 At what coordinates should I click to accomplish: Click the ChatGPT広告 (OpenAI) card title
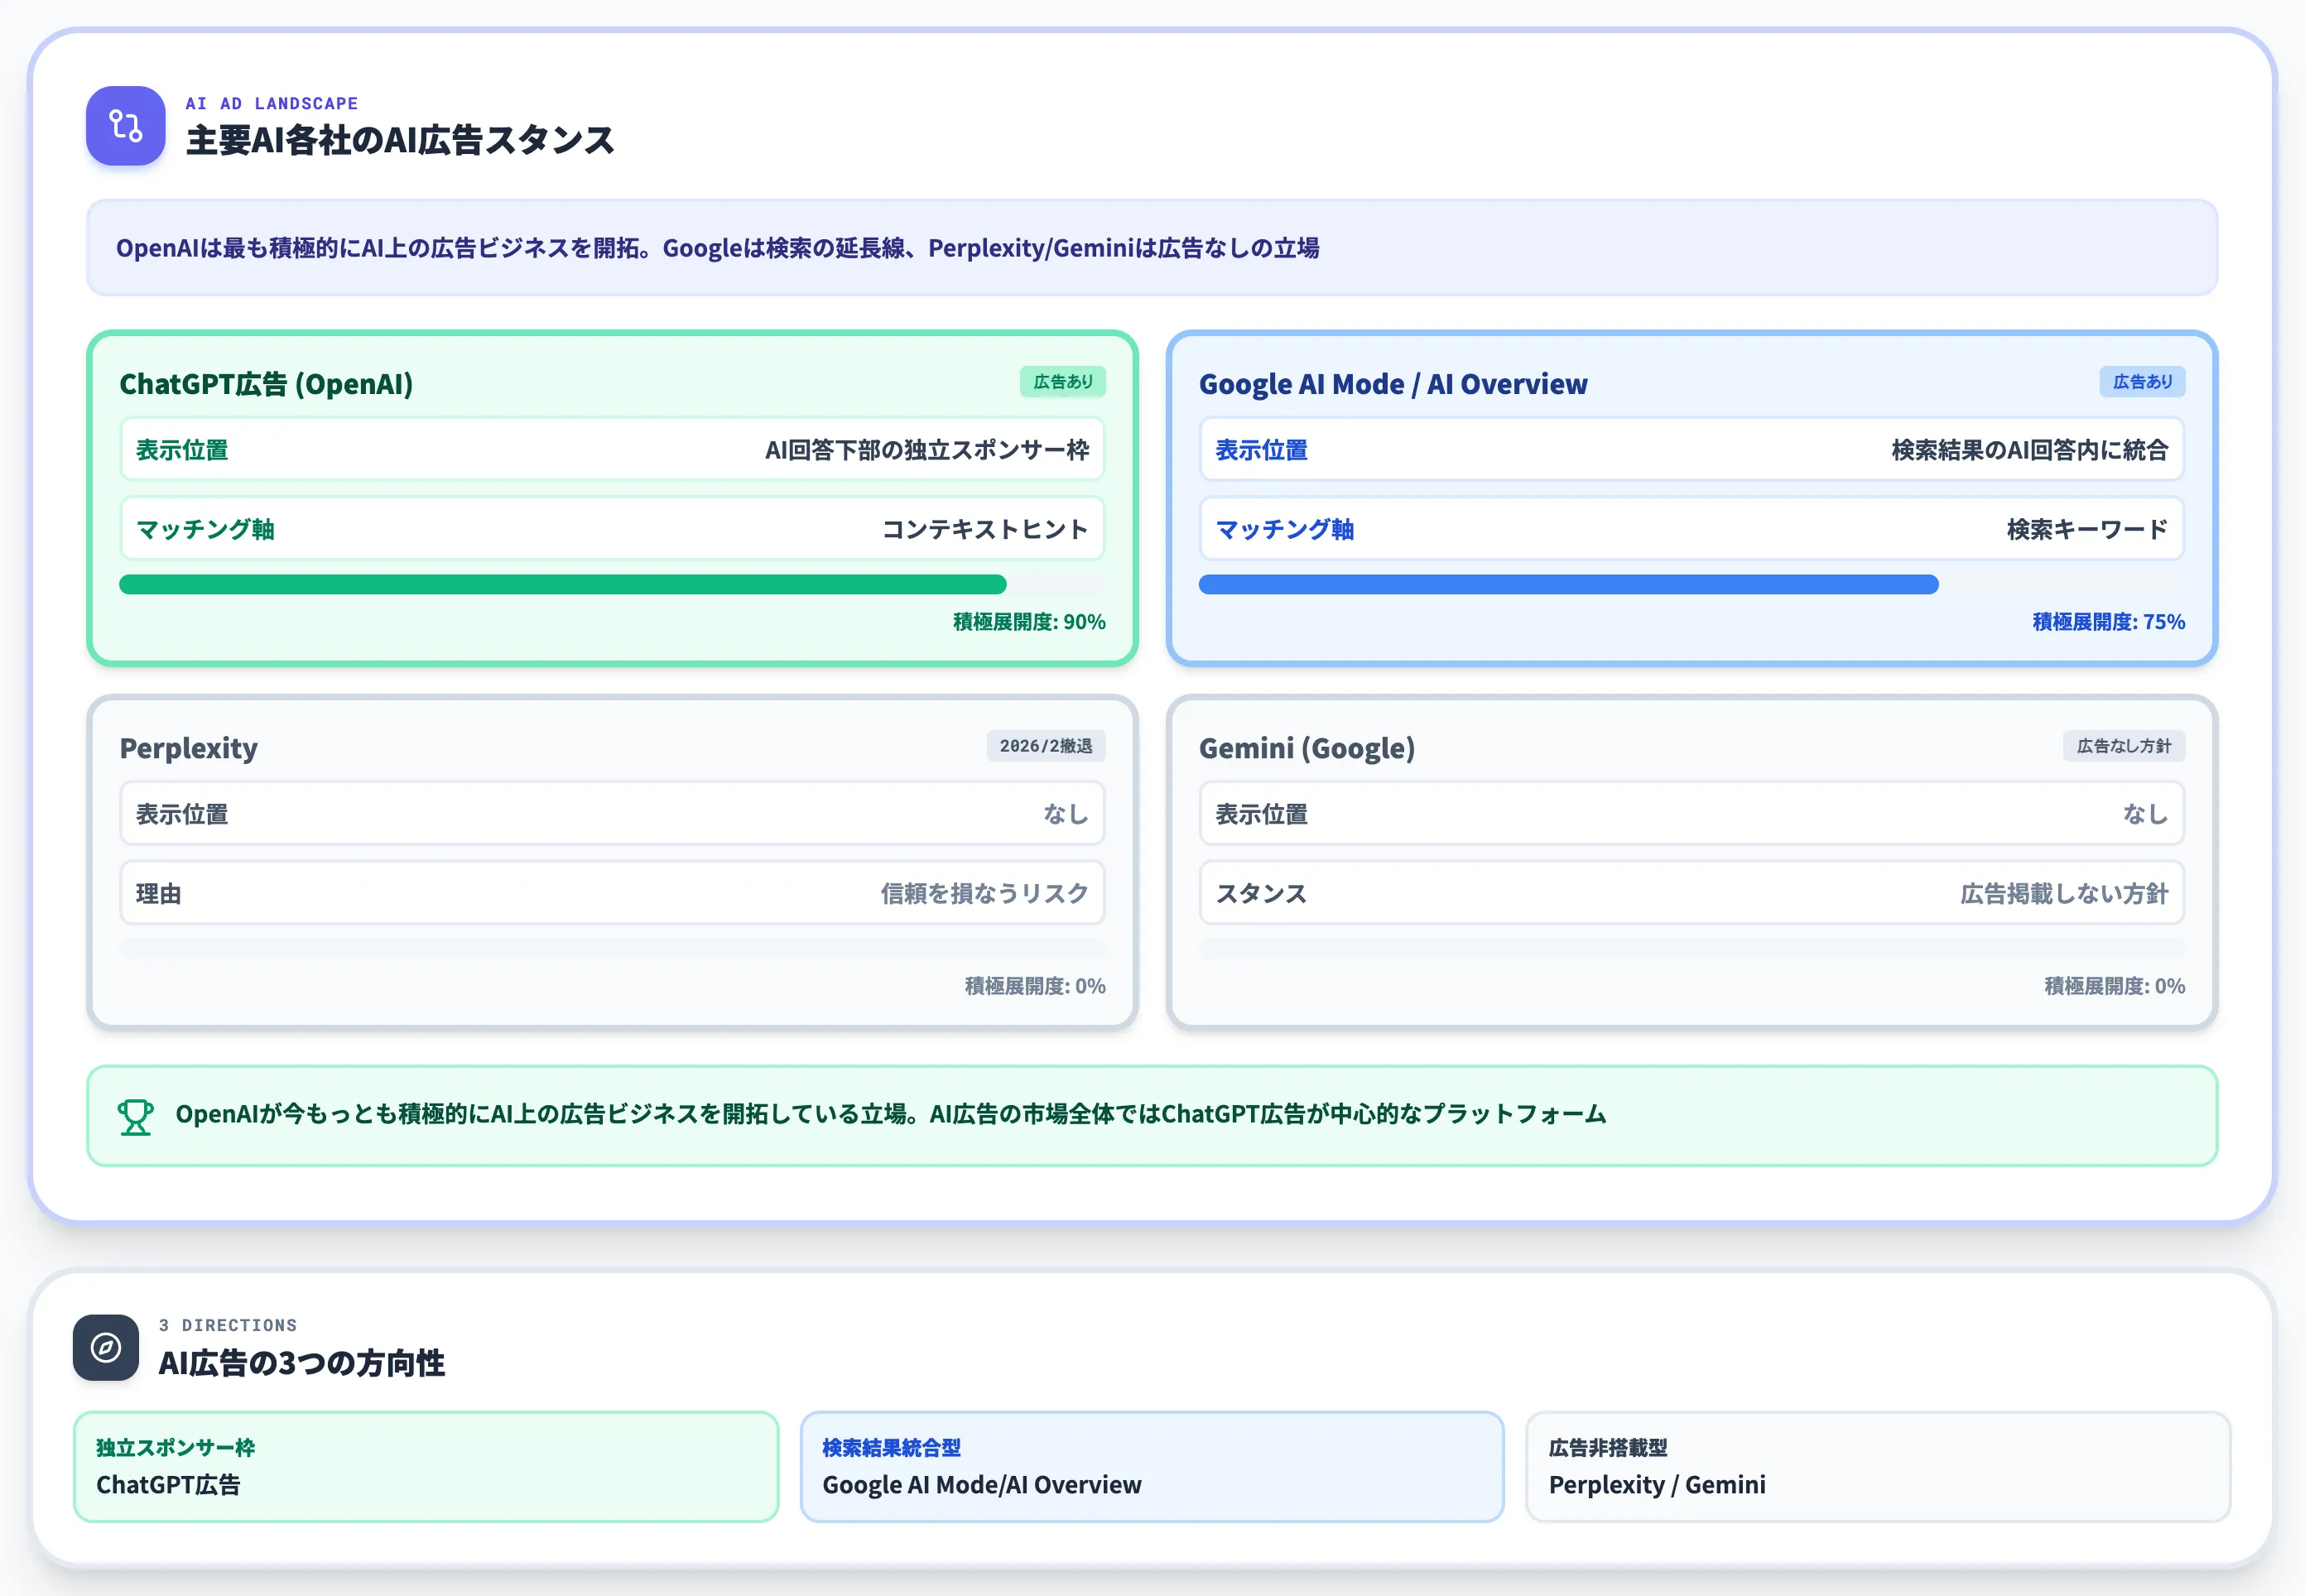click(x=266, y=384)
